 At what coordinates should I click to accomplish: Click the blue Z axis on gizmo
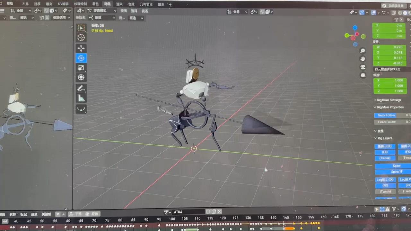point(355,28)
